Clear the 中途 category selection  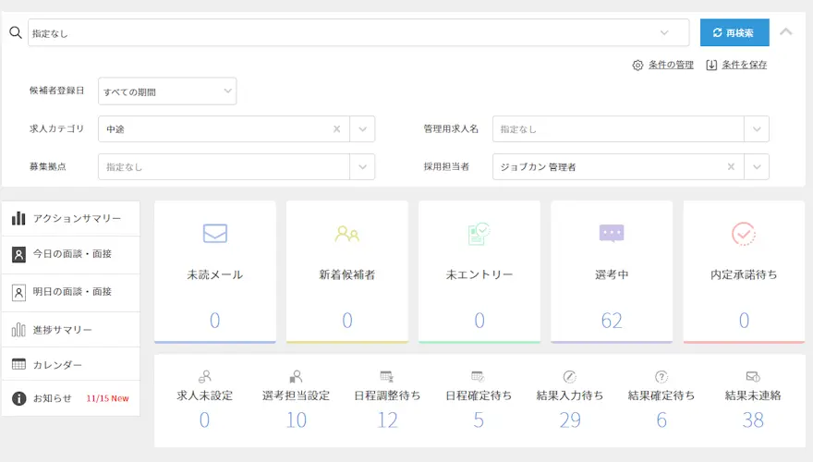pyautogui.click(x=336, y=129)
